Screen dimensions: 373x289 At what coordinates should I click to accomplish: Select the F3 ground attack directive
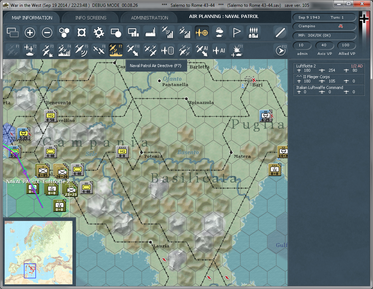[47, 50]
